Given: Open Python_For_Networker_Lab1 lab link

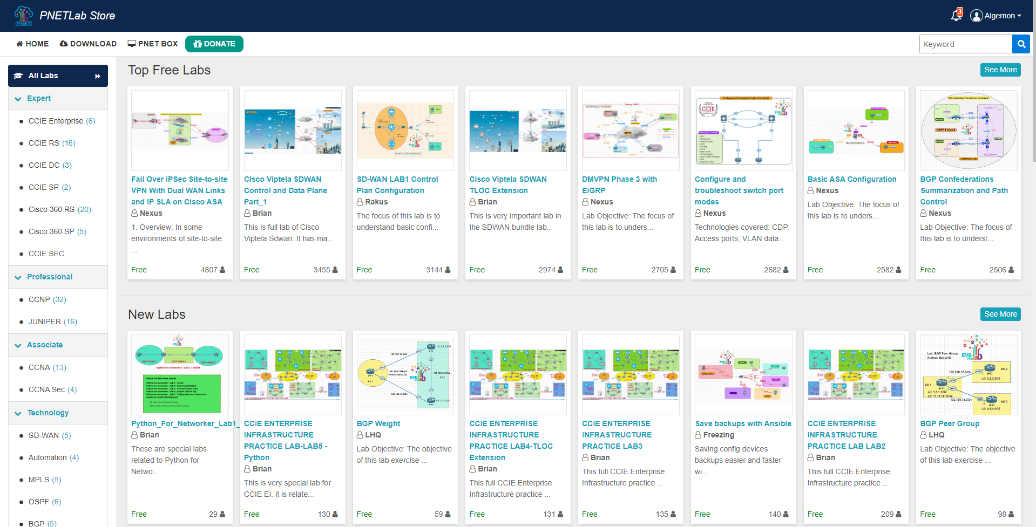Looking at the screenshot, I should click(x=185, y=423).
